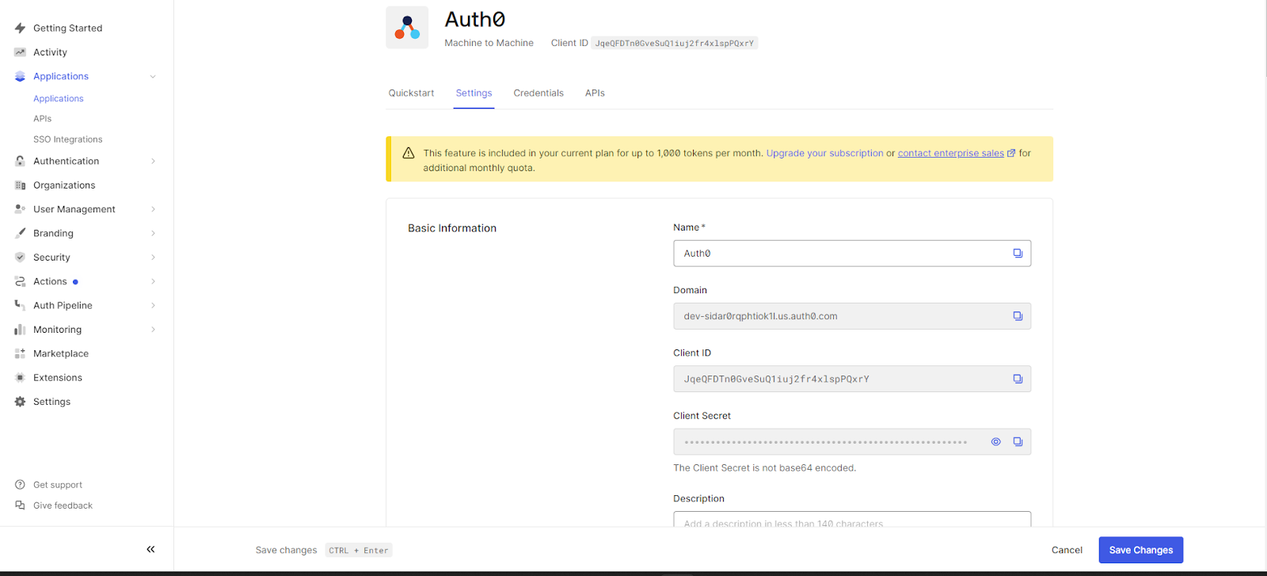Open Extensions in the sidebar
1267x576 pixels.
(x=58, y=378)
